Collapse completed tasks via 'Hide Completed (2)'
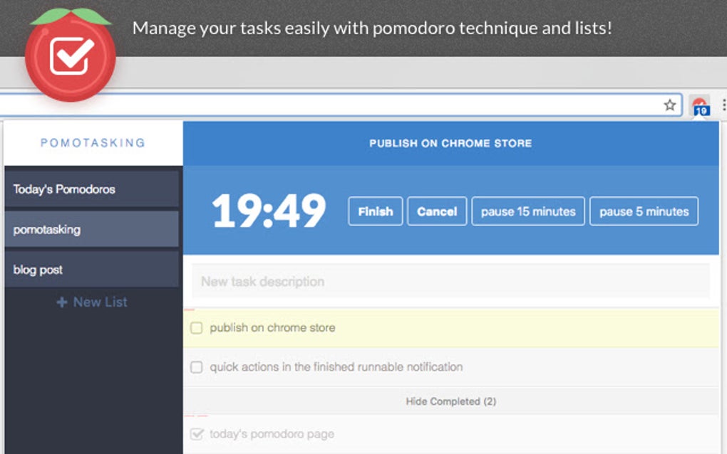Screen dimensions: 727x454 (450, 401)
